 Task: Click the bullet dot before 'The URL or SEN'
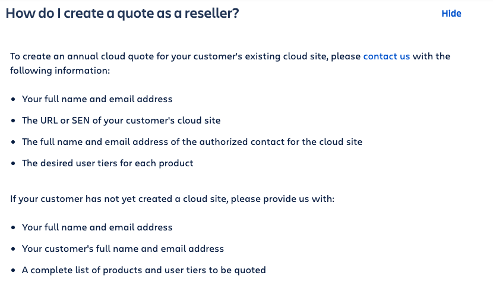pos(13,121)
